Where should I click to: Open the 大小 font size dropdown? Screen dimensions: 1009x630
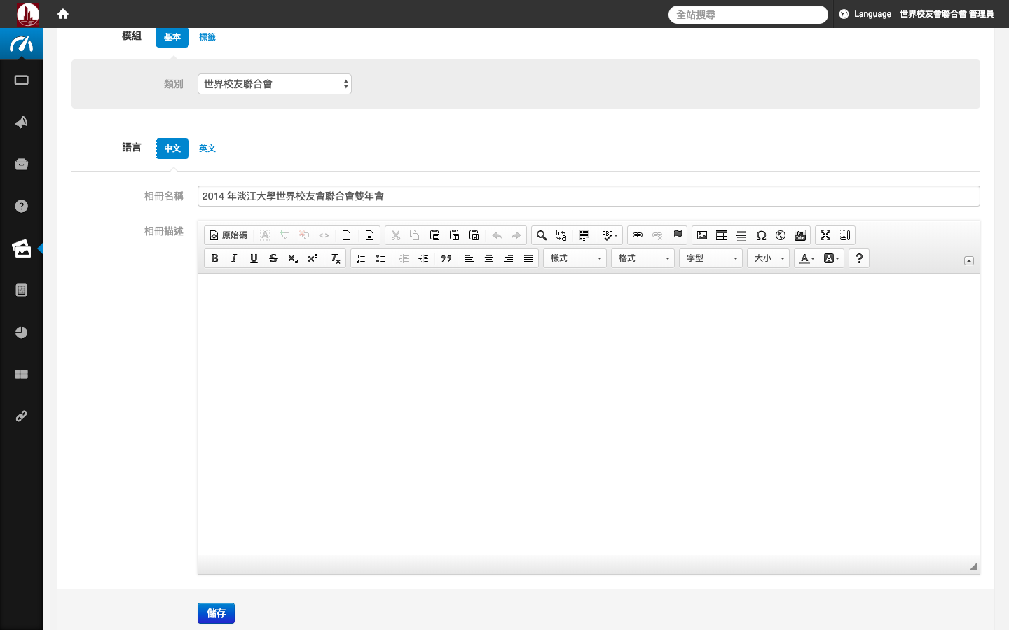768,258
